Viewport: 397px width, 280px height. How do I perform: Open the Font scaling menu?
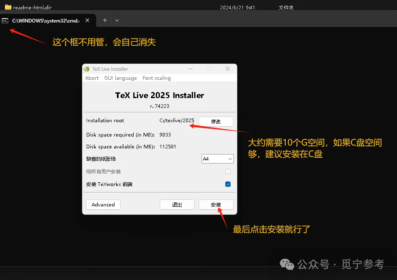tap(157, 78)
